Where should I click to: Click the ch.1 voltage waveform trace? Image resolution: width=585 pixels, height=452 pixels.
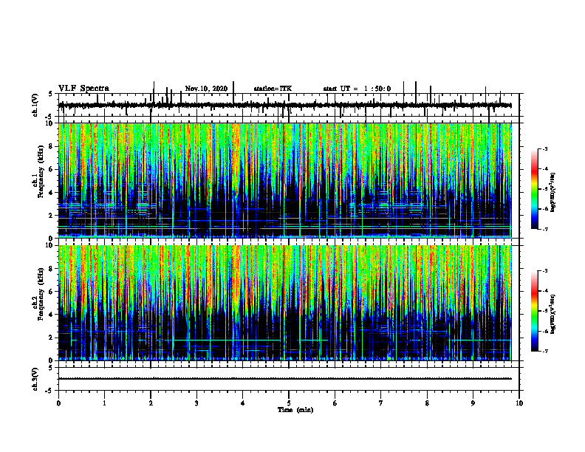tap(284, 106)
